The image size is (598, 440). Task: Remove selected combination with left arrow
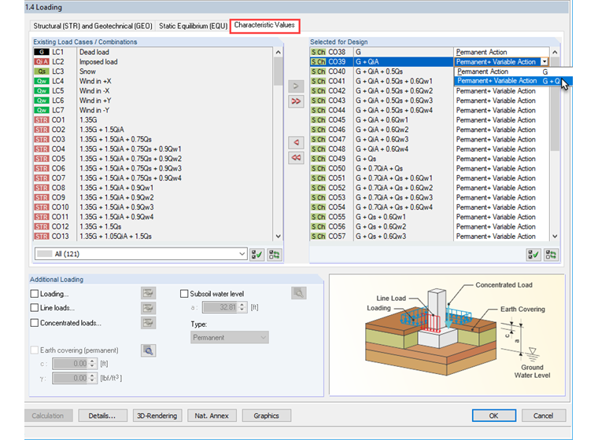pos(296,142)
